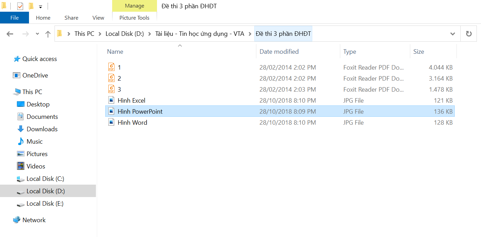Click the Hình Excel file name

coord(131,101)
